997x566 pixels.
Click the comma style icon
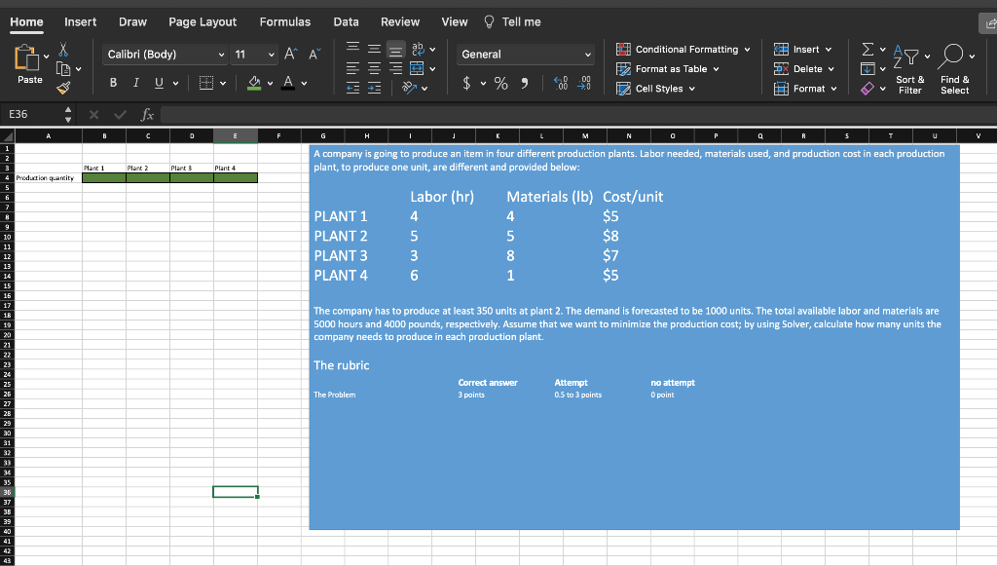(525, 85)
